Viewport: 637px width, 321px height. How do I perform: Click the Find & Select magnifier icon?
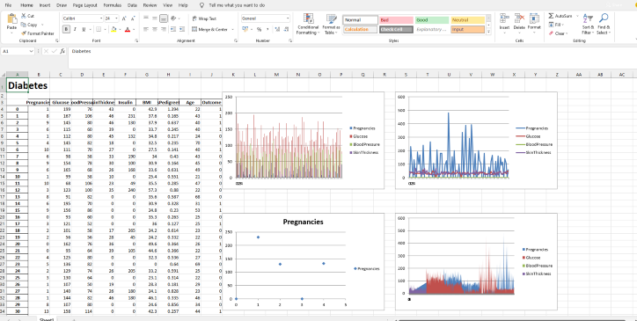(x=604, y=18)
